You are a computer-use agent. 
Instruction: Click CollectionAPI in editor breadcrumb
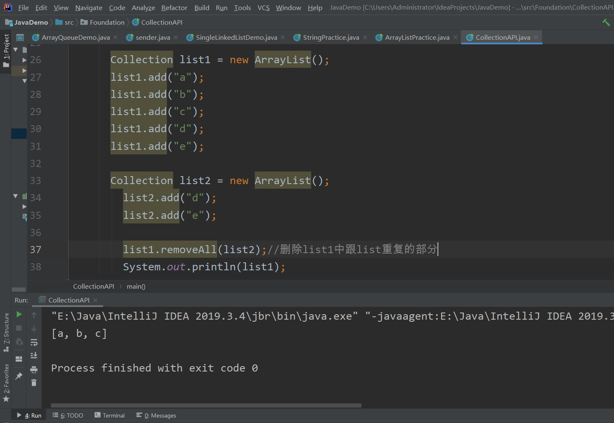[94, 286]
